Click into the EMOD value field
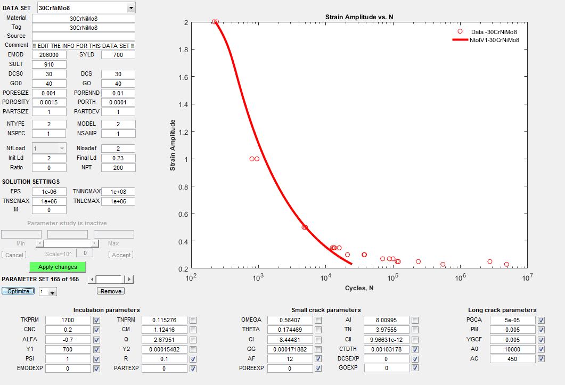565x385 pixels. 49,55
